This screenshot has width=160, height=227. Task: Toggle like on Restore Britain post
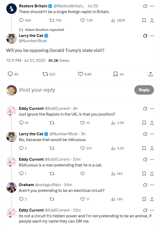[83, 20]
